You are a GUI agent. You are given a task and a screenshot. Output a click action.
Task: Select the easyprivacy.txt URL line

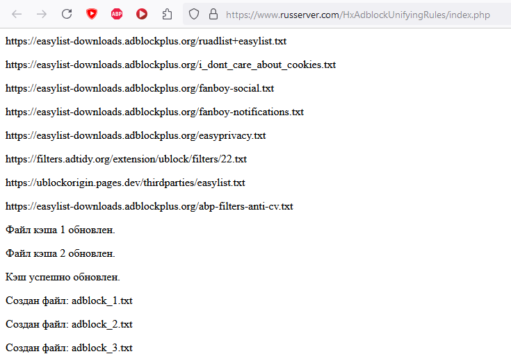click(136, 135)
